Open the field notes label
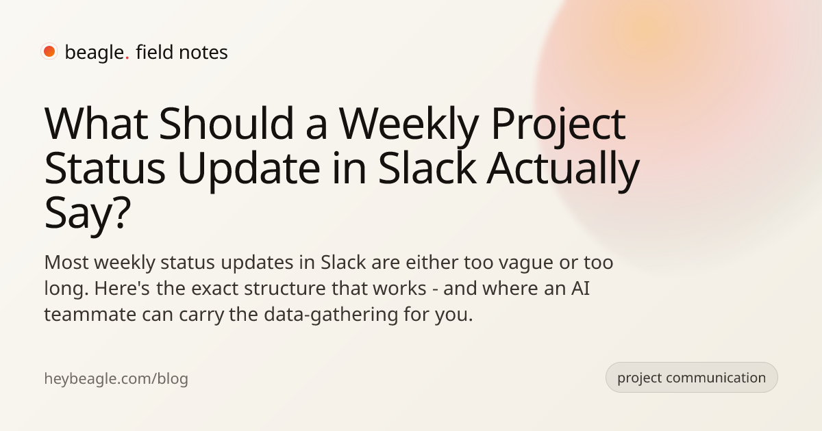Image resolution: width=822 pixels, height=431 pixels. 182,52
